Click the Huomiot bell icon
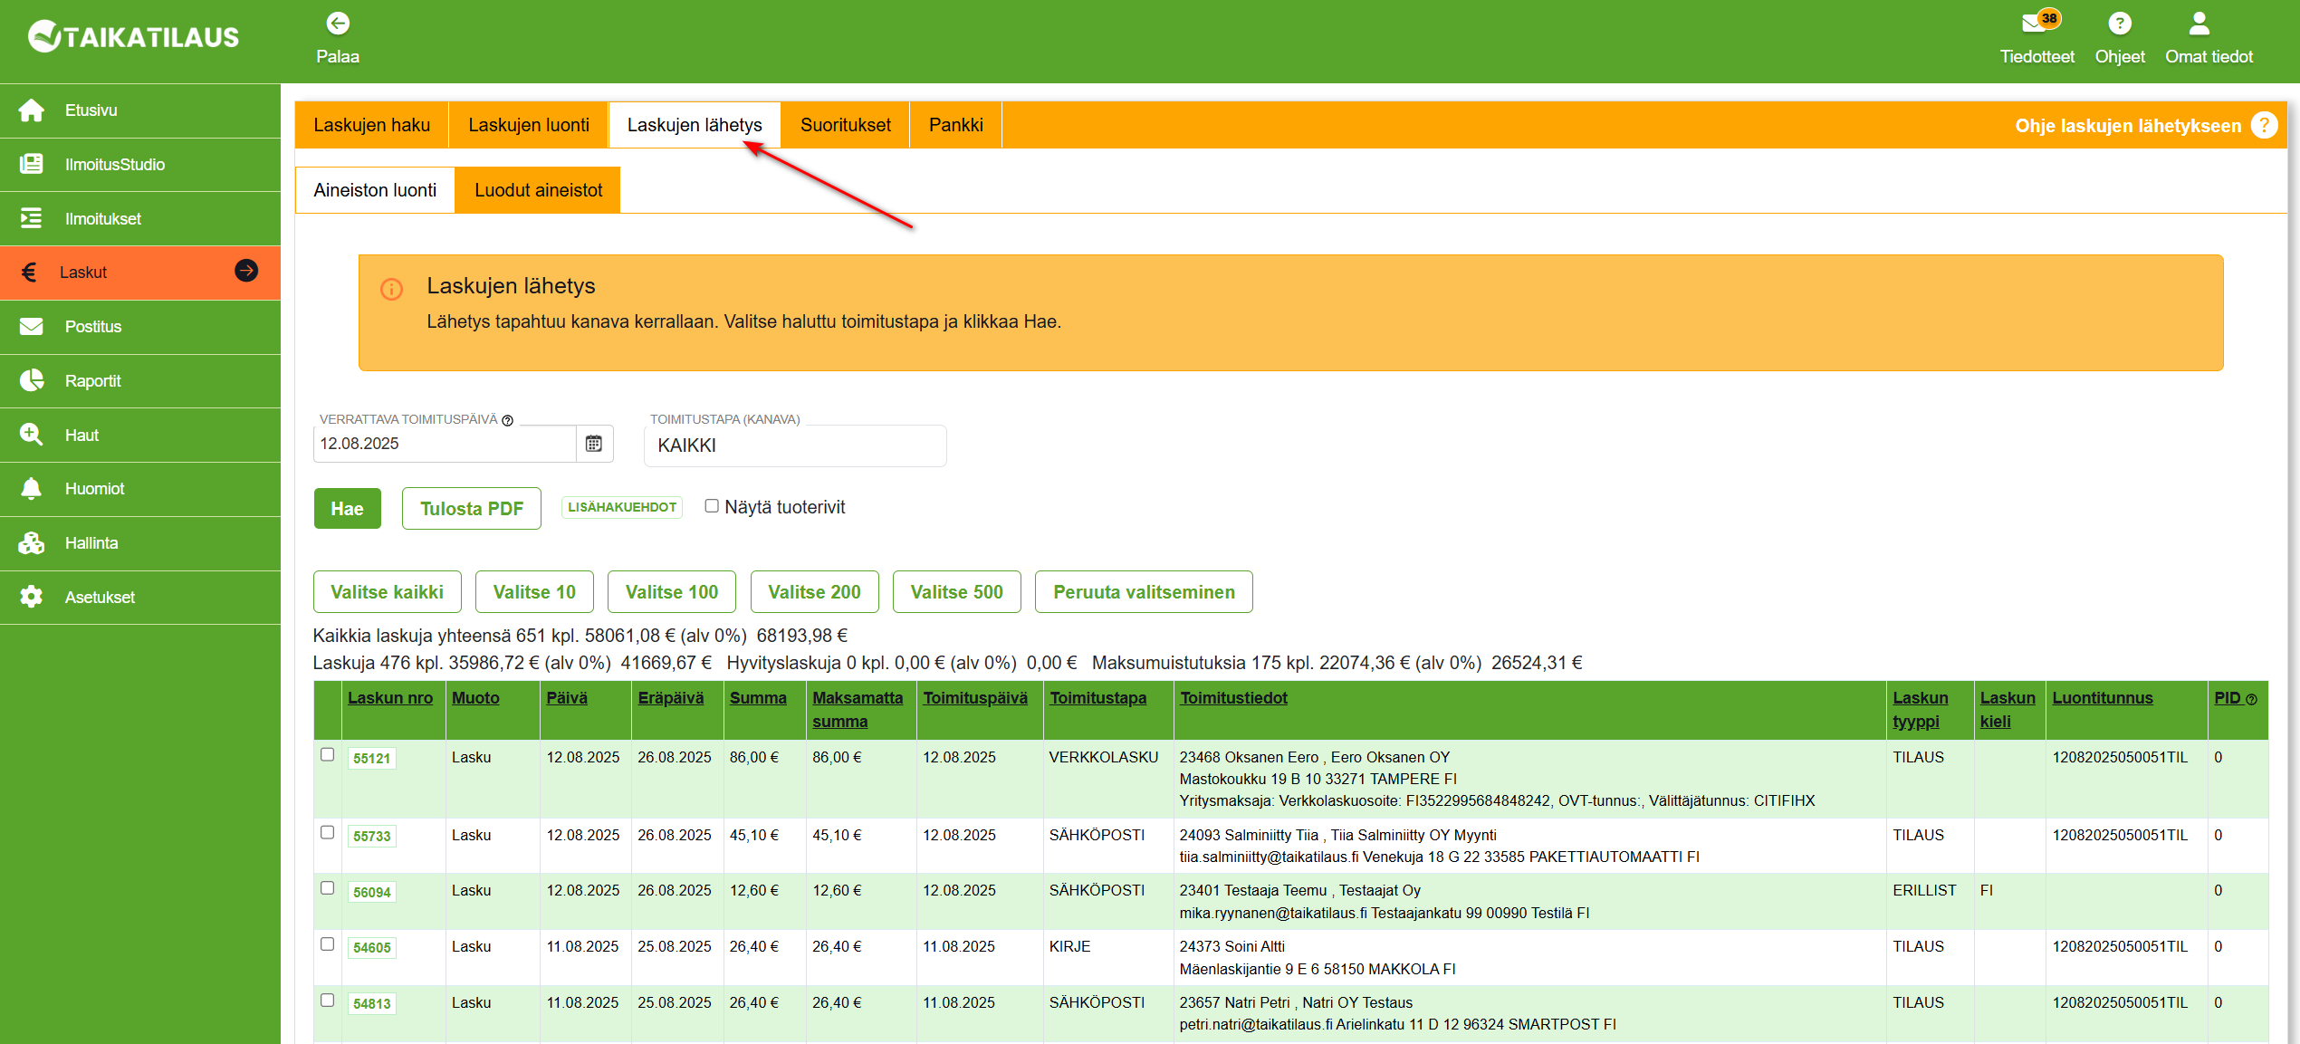2300x1044 pixels. click(32, 488)
